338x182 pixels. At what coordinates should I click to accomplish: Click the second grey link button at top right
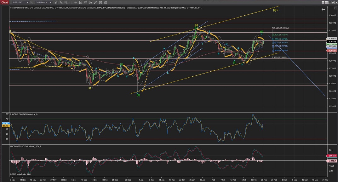[326, 3]
